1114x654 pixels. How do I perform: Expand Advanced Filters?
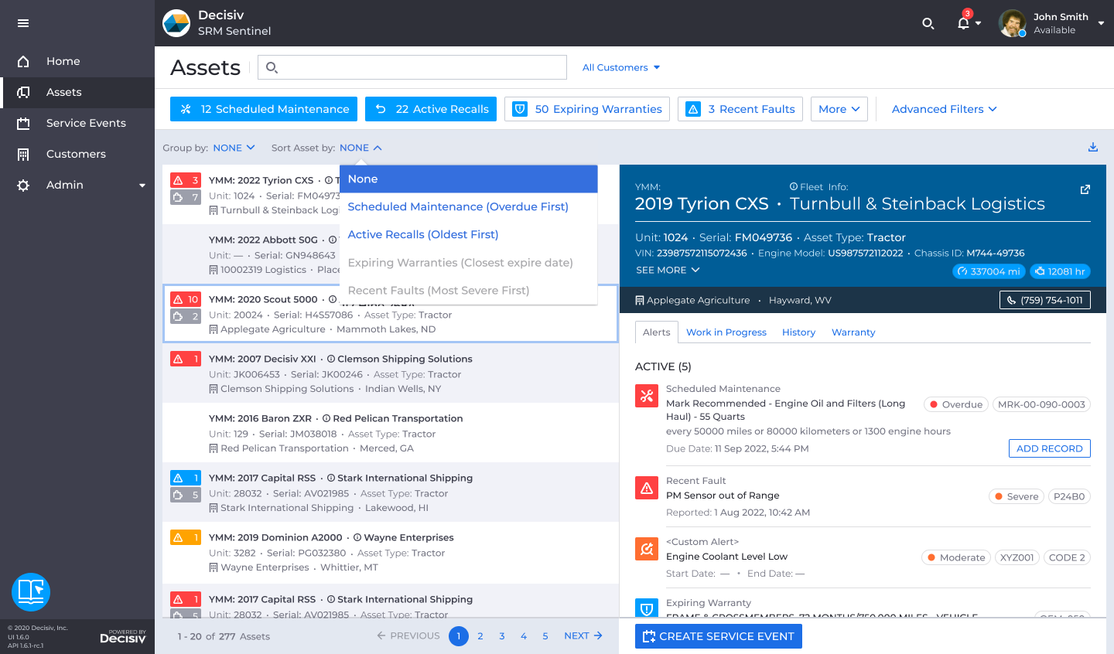[945, 109]
